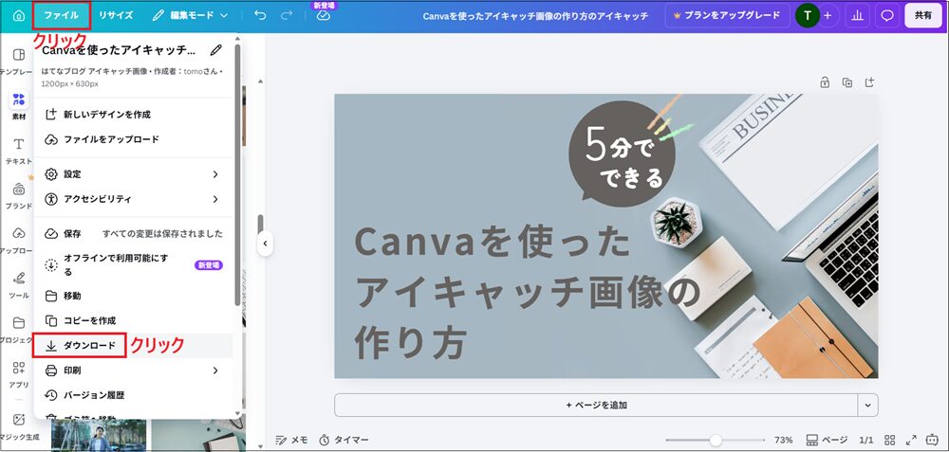Image resolution: width=949 pixels, height=452 pixels.
Task: Check cloud save status icon
Action: point(324,16)
